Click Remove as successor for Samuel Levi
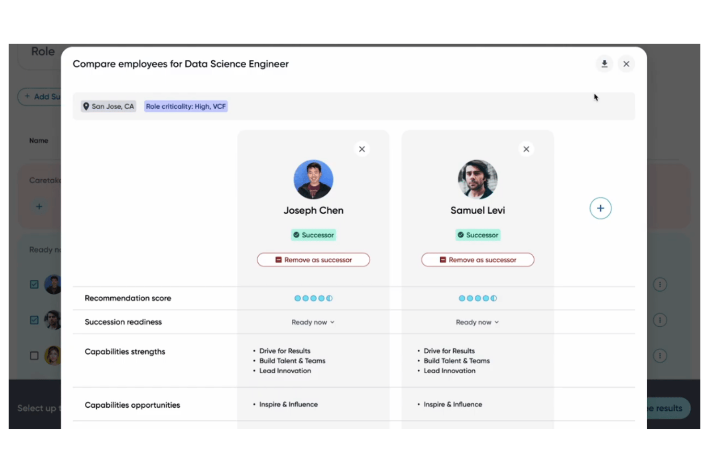Image resolution: width=709 pixels, height=473 pixels. click(478, 260)
